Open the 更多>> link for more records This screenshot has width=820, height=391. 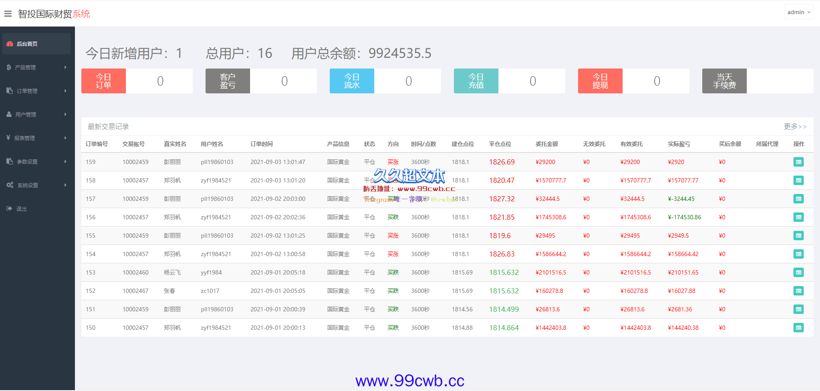795,126
